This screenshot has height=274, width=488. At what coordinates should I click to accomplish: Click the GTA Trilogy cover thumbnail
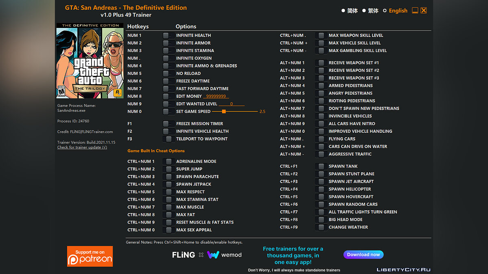(x=90, y=61)
